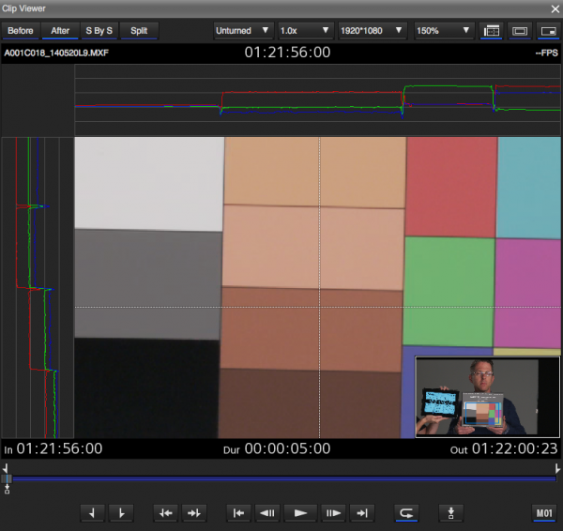
Task: Set the mark out point
Action: (121, 512)
